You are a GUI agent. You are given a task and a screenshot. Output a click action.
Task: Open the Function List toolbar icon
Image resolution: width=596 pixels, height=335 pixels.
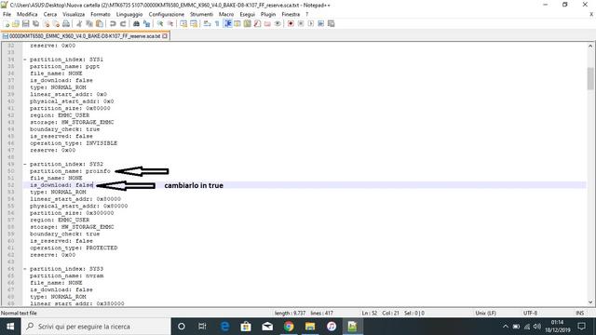257,23
